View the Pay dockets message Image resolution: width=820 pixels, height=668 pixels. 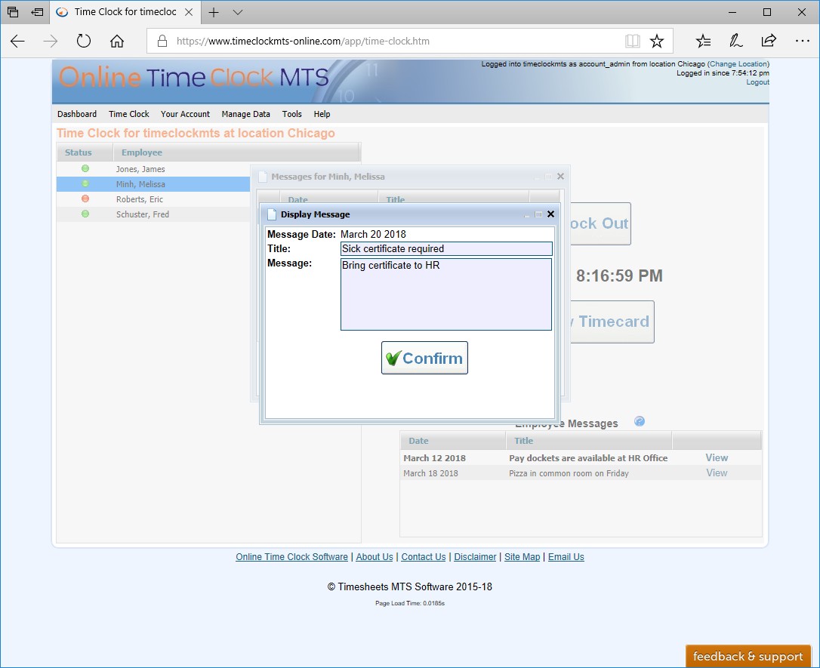point(716,457)
